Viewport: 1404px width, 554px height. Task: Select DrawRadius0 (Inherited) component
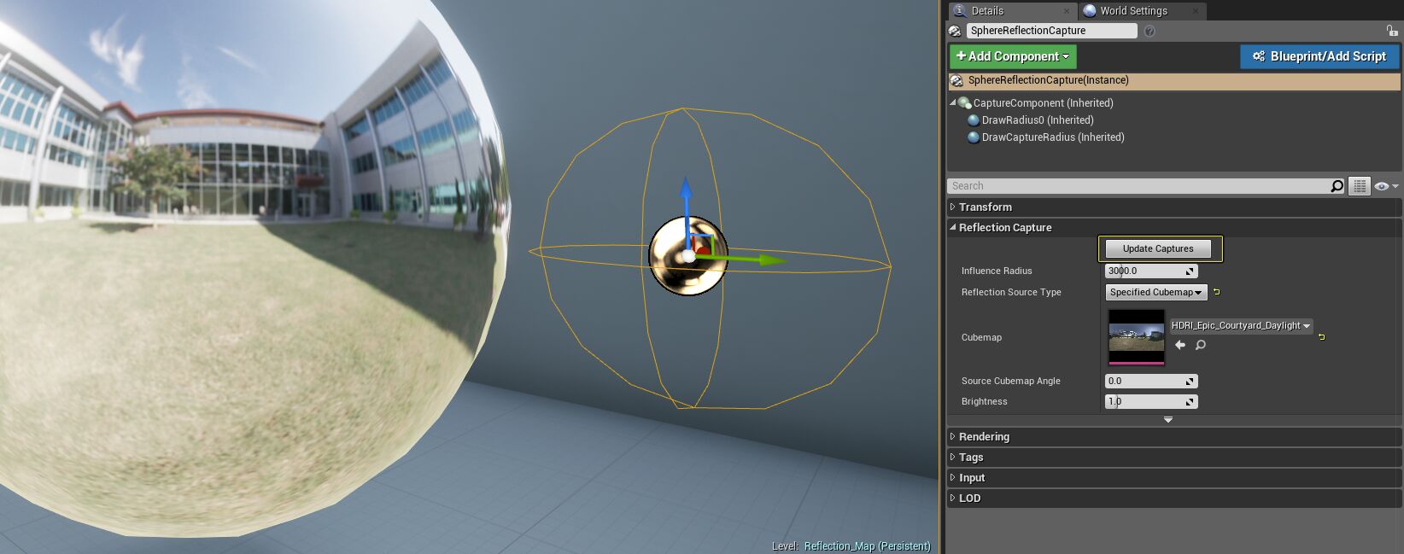(1038, 120)
